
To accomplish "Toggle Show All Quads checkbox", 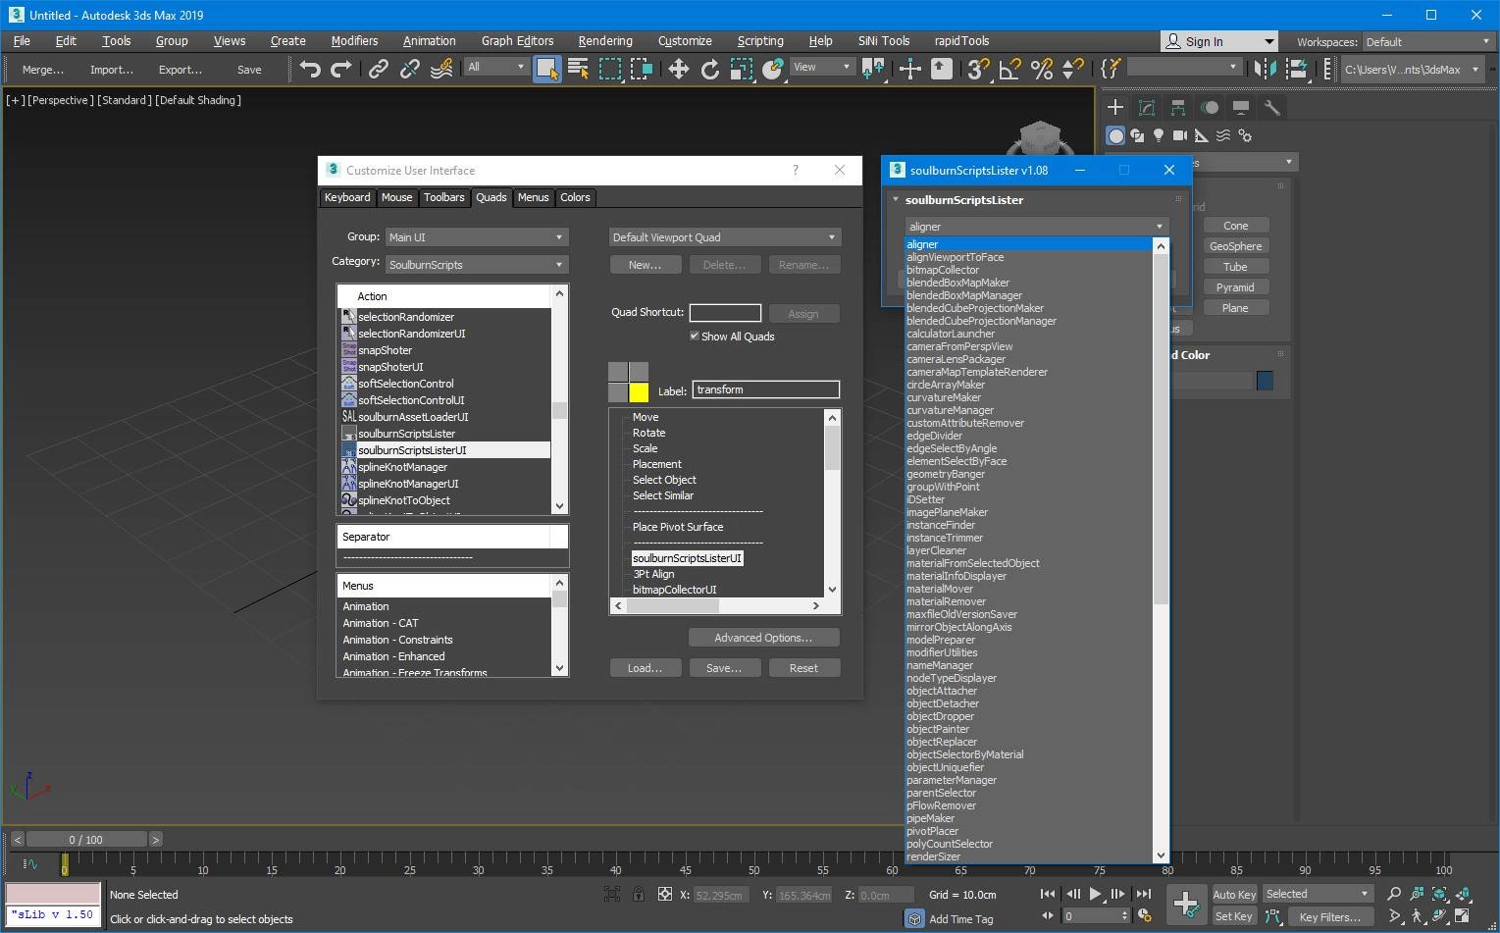I will pyautogui.click(x=695, y=337).
